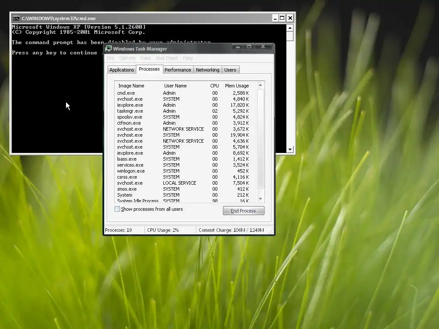The height and width of the screenshot is (329, 439).
Task: Click the process list scroll down arrow
Action: click(260, 199)
